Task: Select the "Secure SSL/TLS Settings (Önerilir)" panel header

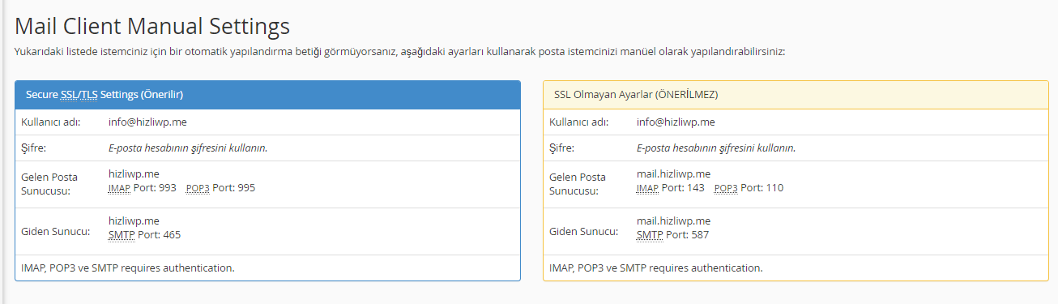Action: coord(267,95)
